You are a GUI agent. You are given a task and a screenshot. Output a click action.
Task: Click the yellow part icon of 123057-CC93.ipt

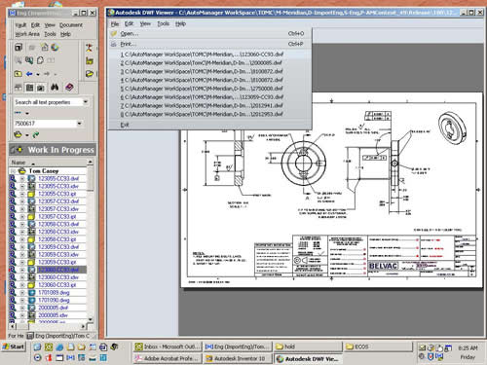click(x=31, y=216)
